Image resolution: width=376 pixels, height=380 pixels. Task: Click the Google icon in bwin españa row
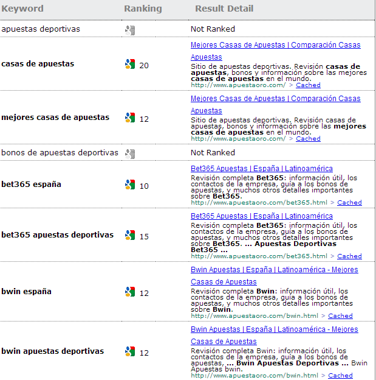[130, 292]
